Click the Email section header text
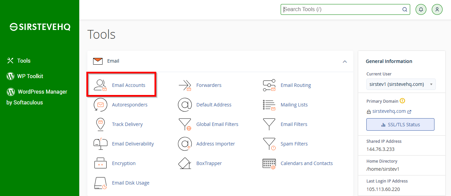This screenshot has height=196, width=451. coord(113,61)
